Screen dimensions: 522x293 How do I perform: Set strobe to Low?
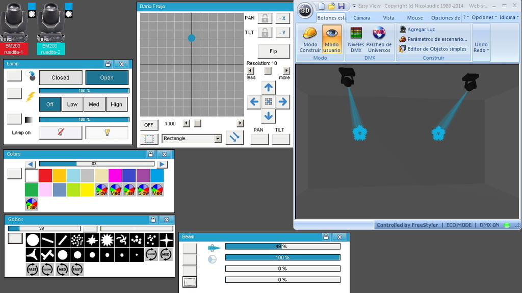coord(72,104)
